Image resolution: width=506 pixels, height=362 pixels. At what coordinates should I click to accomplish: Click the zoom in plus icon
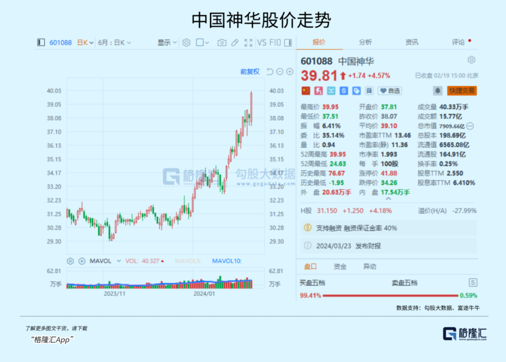290,72
